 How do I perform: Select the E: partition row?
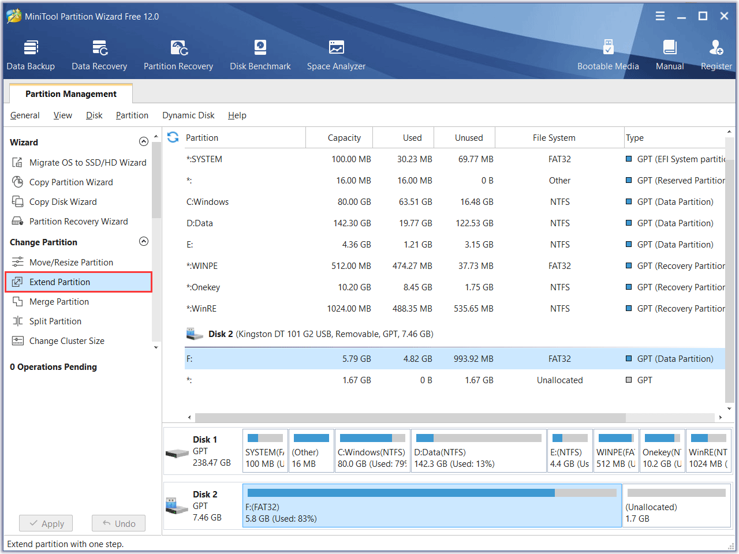point(455,245)
